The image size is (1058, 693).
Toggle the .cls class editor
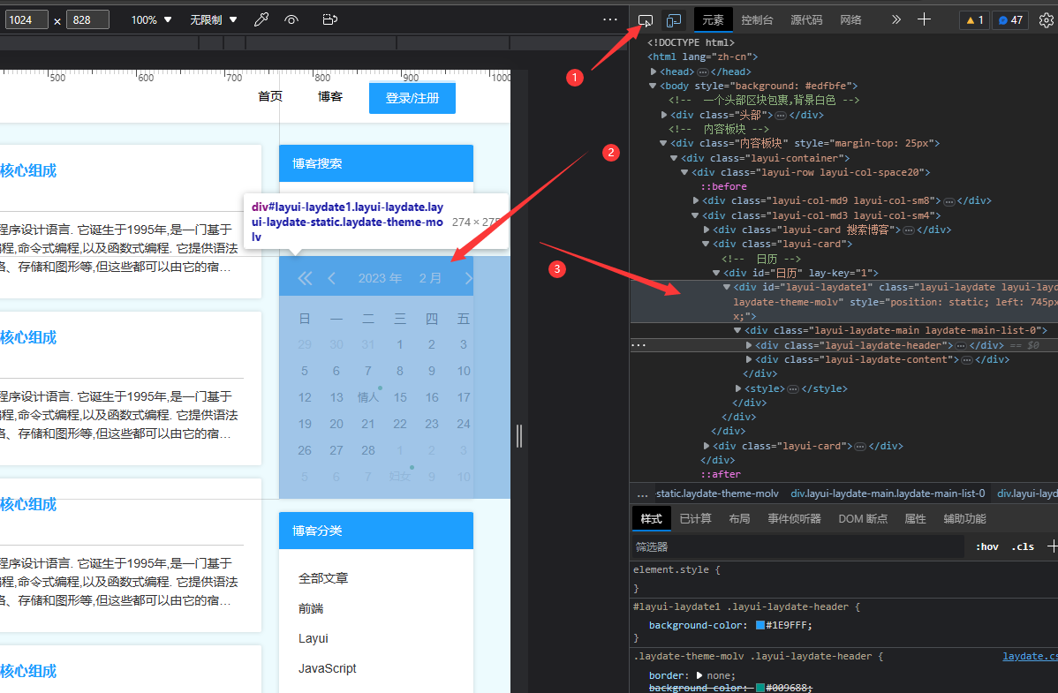coord(1023,546)
